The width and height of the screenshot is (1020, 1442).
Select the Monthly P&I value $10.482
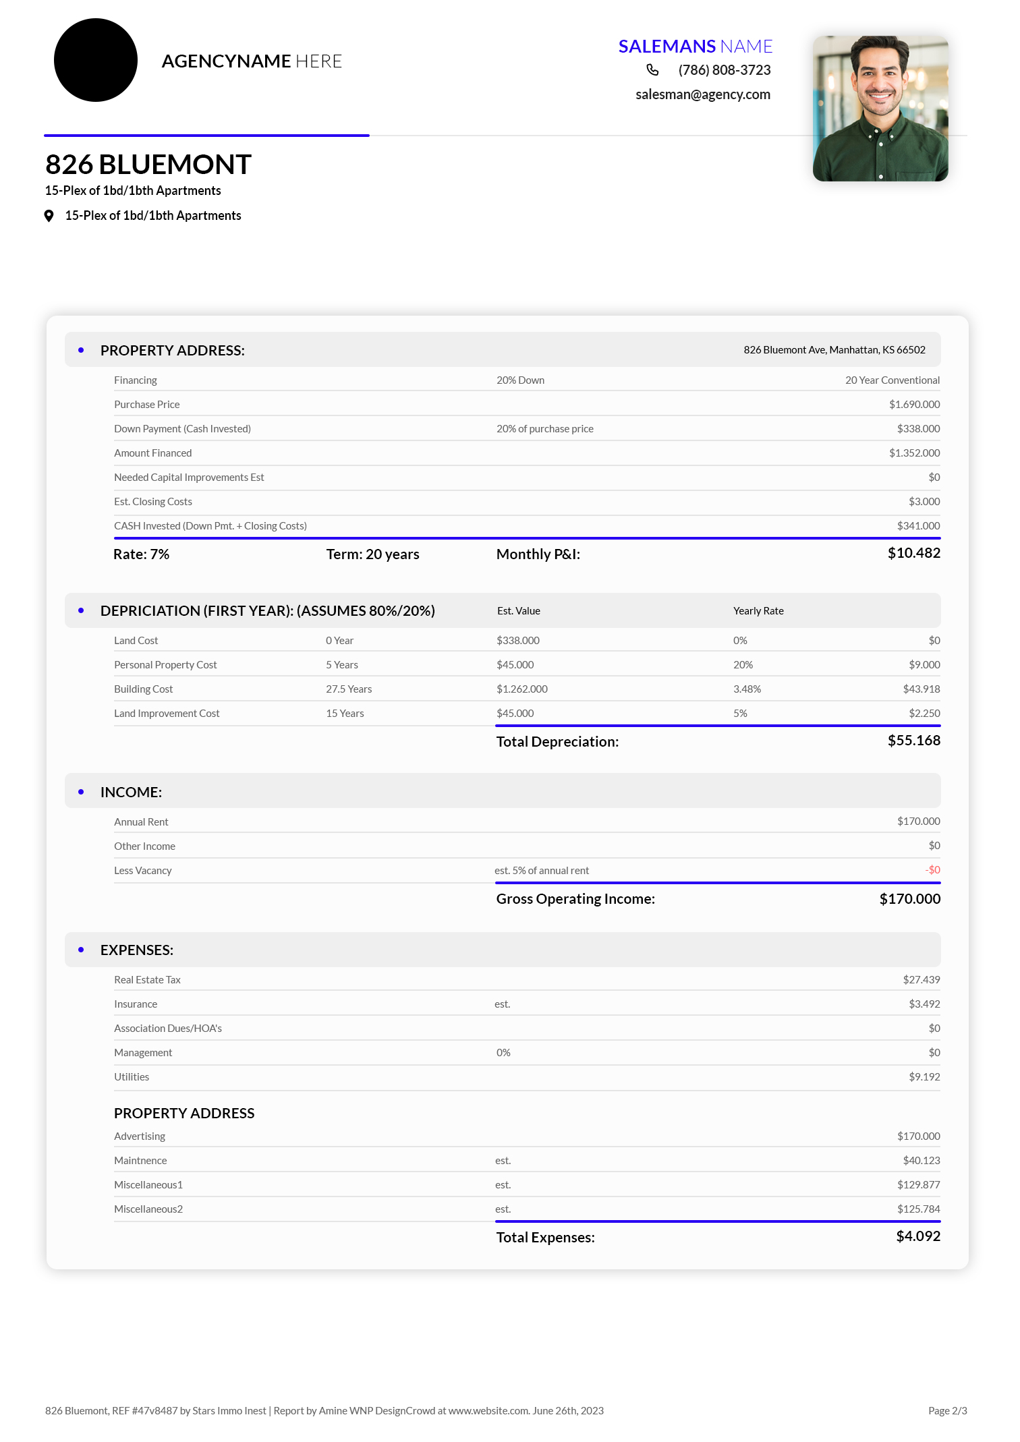913,553
